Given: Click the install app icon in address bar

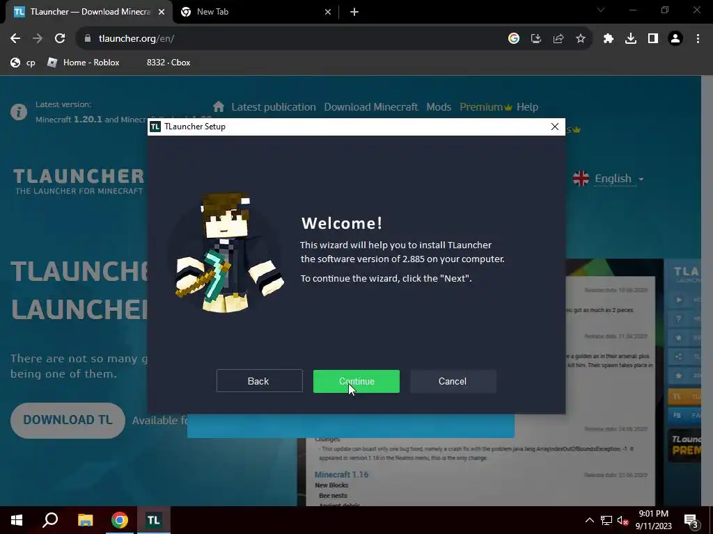Looking at the screenshot, I should pyautogui.click(x=536, y=39).
